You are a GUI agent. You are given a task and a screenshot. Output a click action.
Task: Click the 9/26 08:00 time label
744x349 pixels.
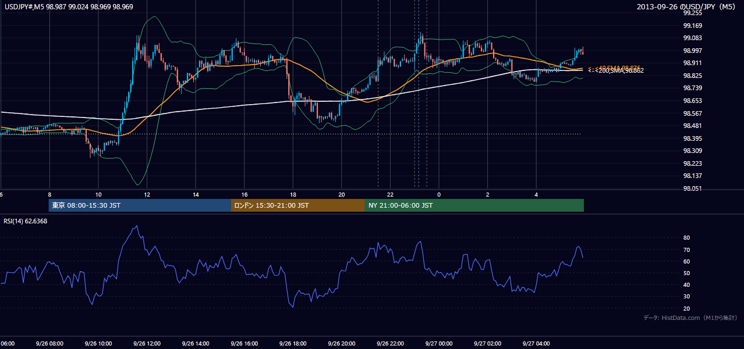49,344
